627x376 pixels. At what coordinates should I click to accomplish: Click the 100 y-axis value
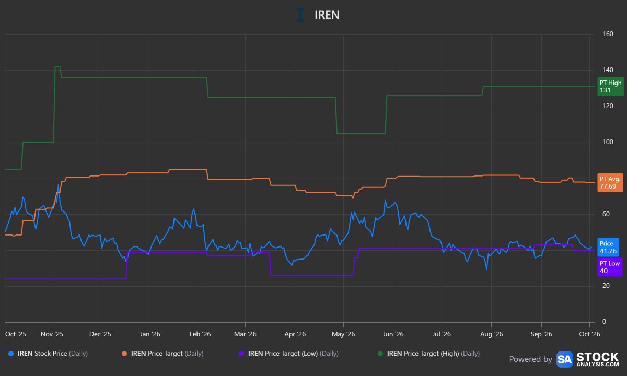click(x=608, y=142)
